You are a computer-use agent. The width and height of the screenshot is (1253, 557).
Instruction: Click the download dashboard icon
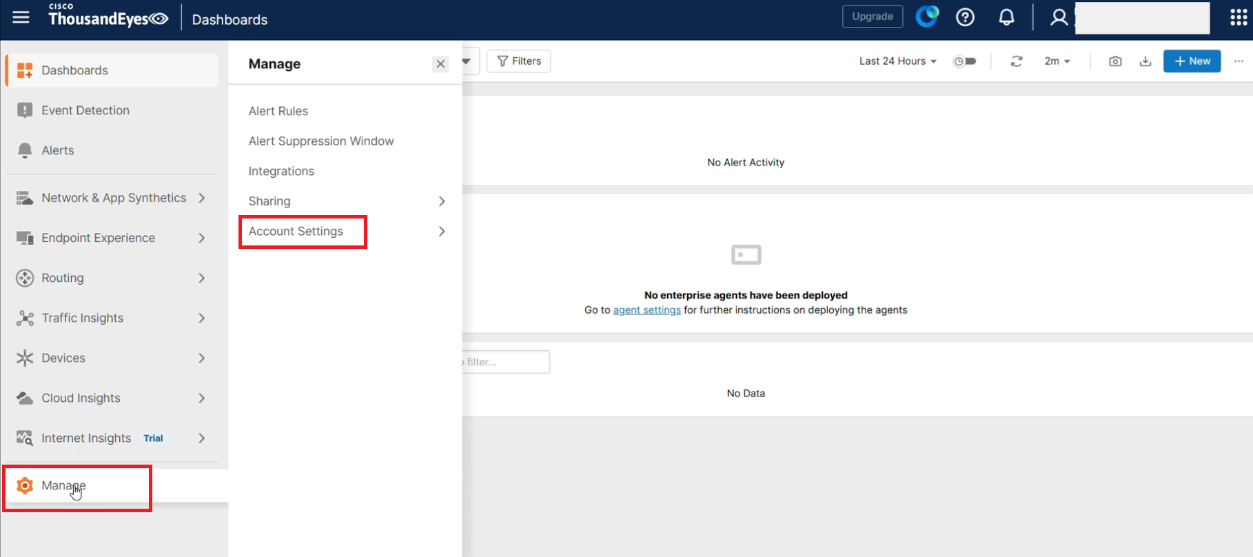click(x=1145, y=61)
